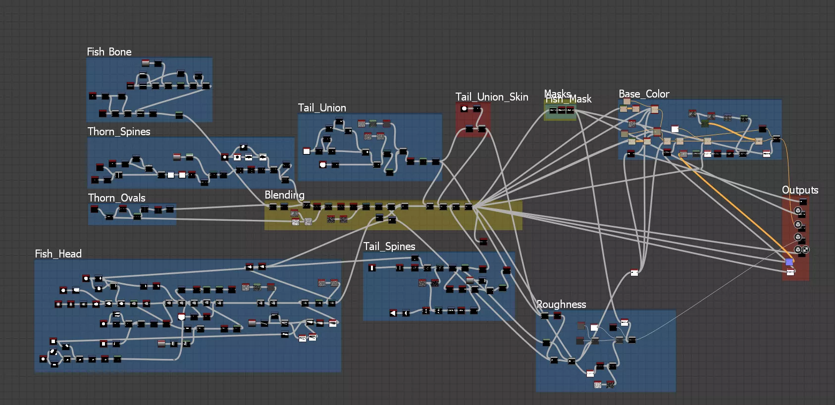Select the topmost 3D cube badge in Outputs

pyautogui.click(x=798, y=210)
